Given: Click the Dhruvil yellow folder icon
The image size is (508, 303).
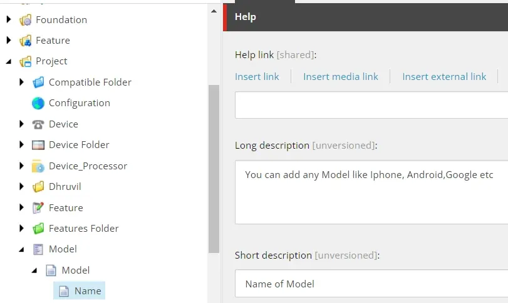Looking at the screenshot, I should 38,187.
